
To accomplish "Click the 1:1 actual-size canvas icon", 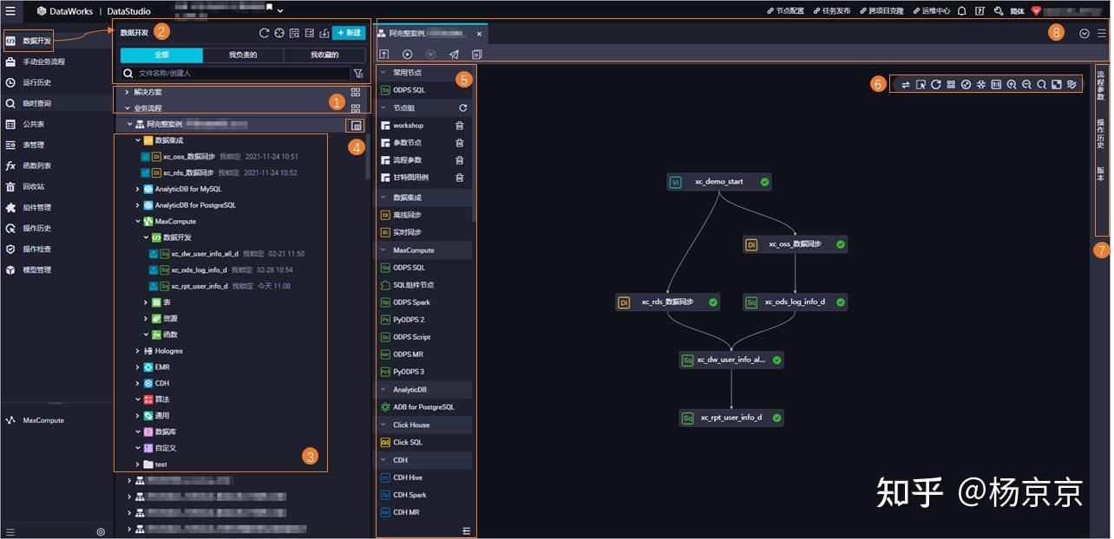I will (x=996, y=85).
